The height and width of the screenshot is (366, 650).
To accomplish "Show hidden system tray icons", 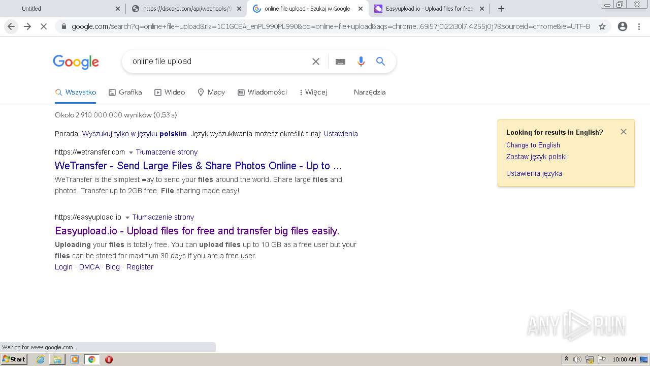I will click(566, 359).
